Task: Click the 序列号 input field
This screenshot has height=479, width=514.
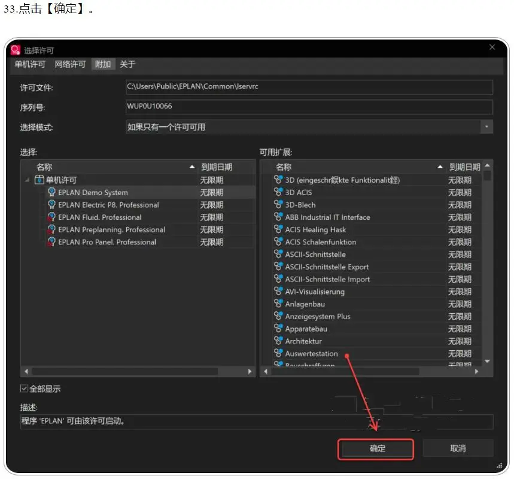Action: (x=309, y=107)
